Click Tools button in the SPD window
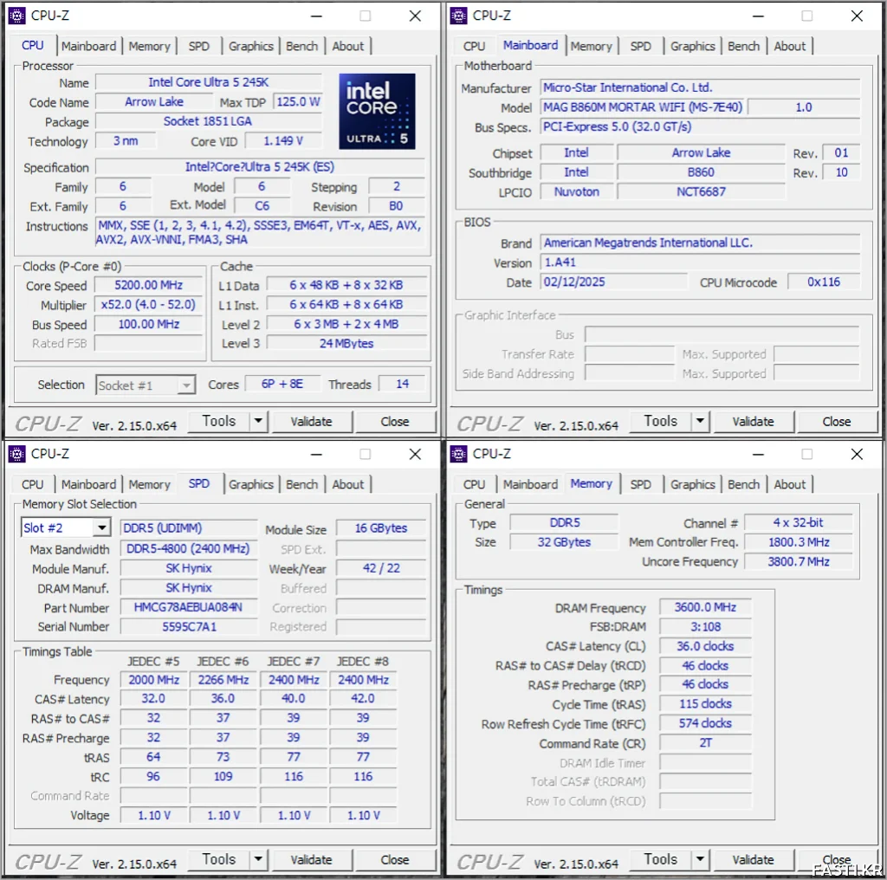The height and width of the screenshot is (880, 887). [x=219, y=859]
